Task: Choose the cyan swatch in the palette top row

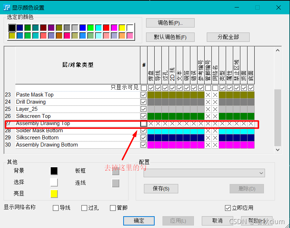Action: click(x=99, y=28)
